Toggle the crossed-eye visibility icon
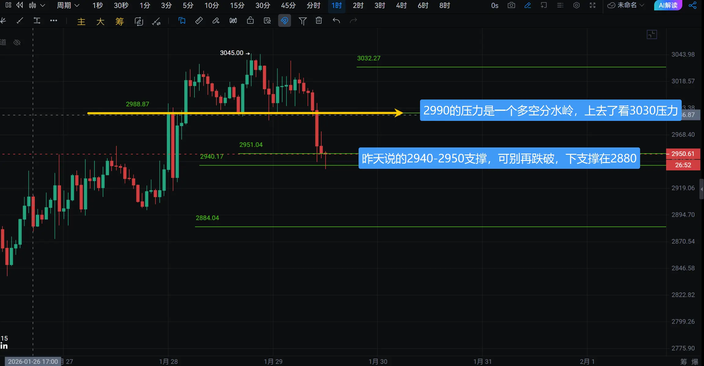 [x=17, y=42]
